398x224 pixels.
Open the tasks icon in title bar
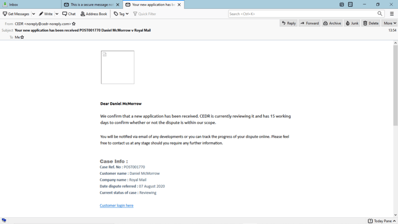350,4
